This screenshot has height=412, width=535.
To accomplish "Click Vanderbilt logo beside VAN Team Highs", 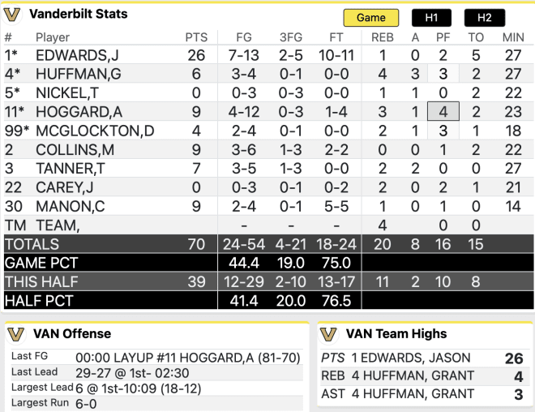I will [329, 334].
